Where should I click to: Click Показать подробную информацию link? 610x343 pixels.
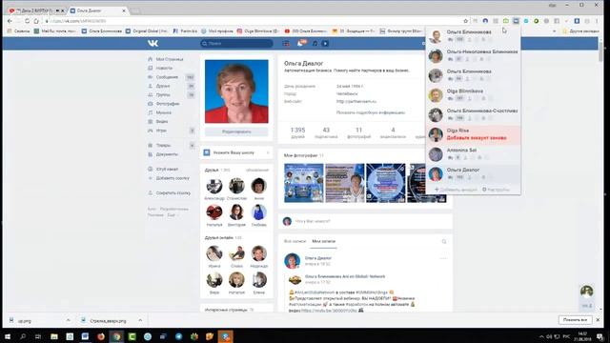point(371,112)
